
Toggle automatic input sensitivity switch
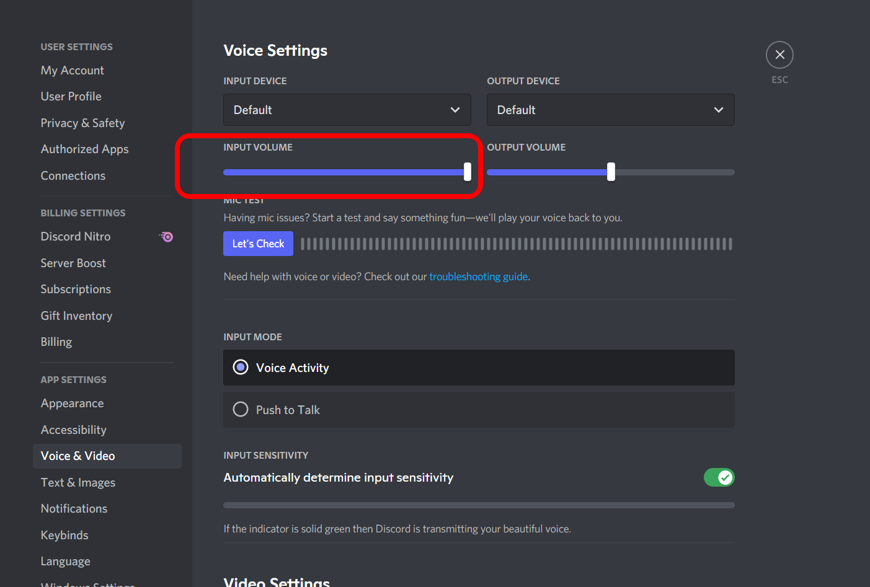click(719, 477)
